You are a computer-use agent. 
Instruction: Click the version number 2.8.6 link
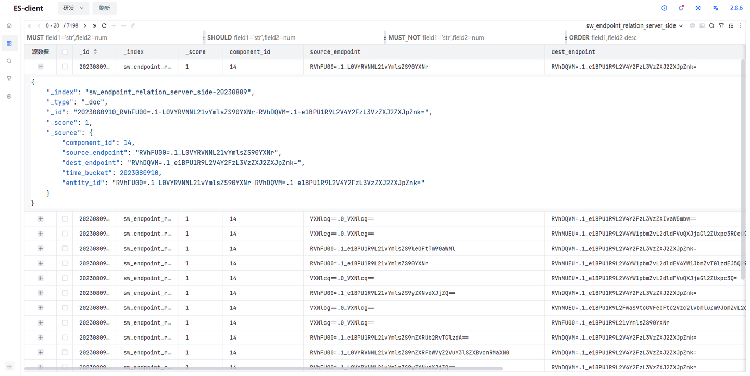coord(736,8)
